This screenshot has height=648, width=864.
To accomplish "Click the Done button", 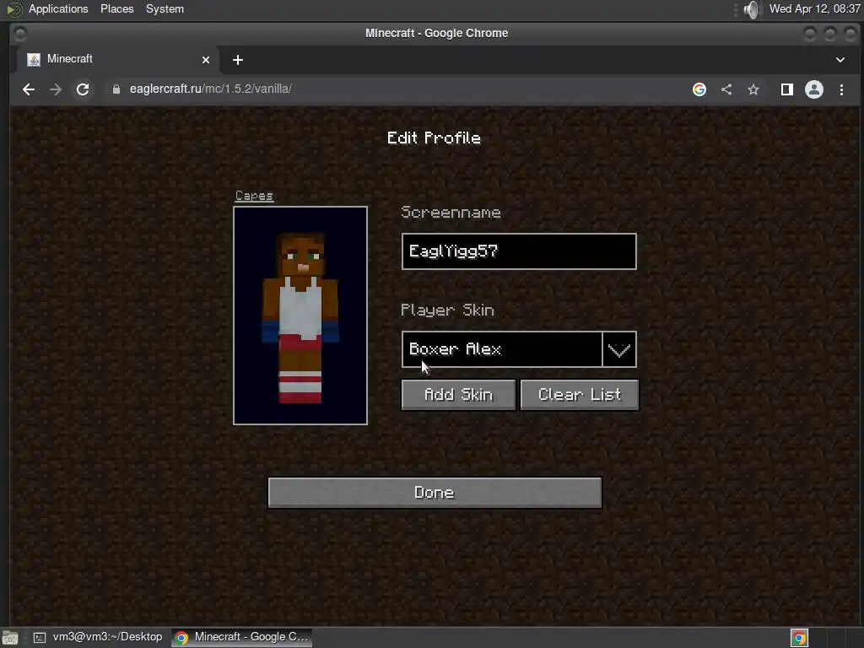I will [435, 493].
